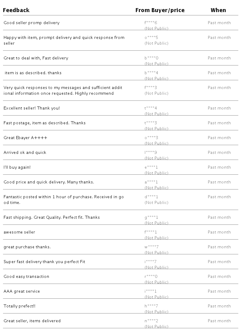Select the 'Good easy transaction' comment

[26, 277]
